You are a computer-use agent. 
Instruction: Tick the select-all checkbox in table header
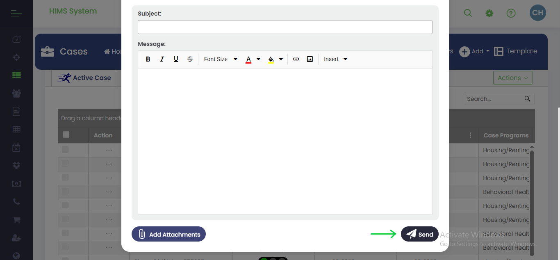tap(66, 135)
